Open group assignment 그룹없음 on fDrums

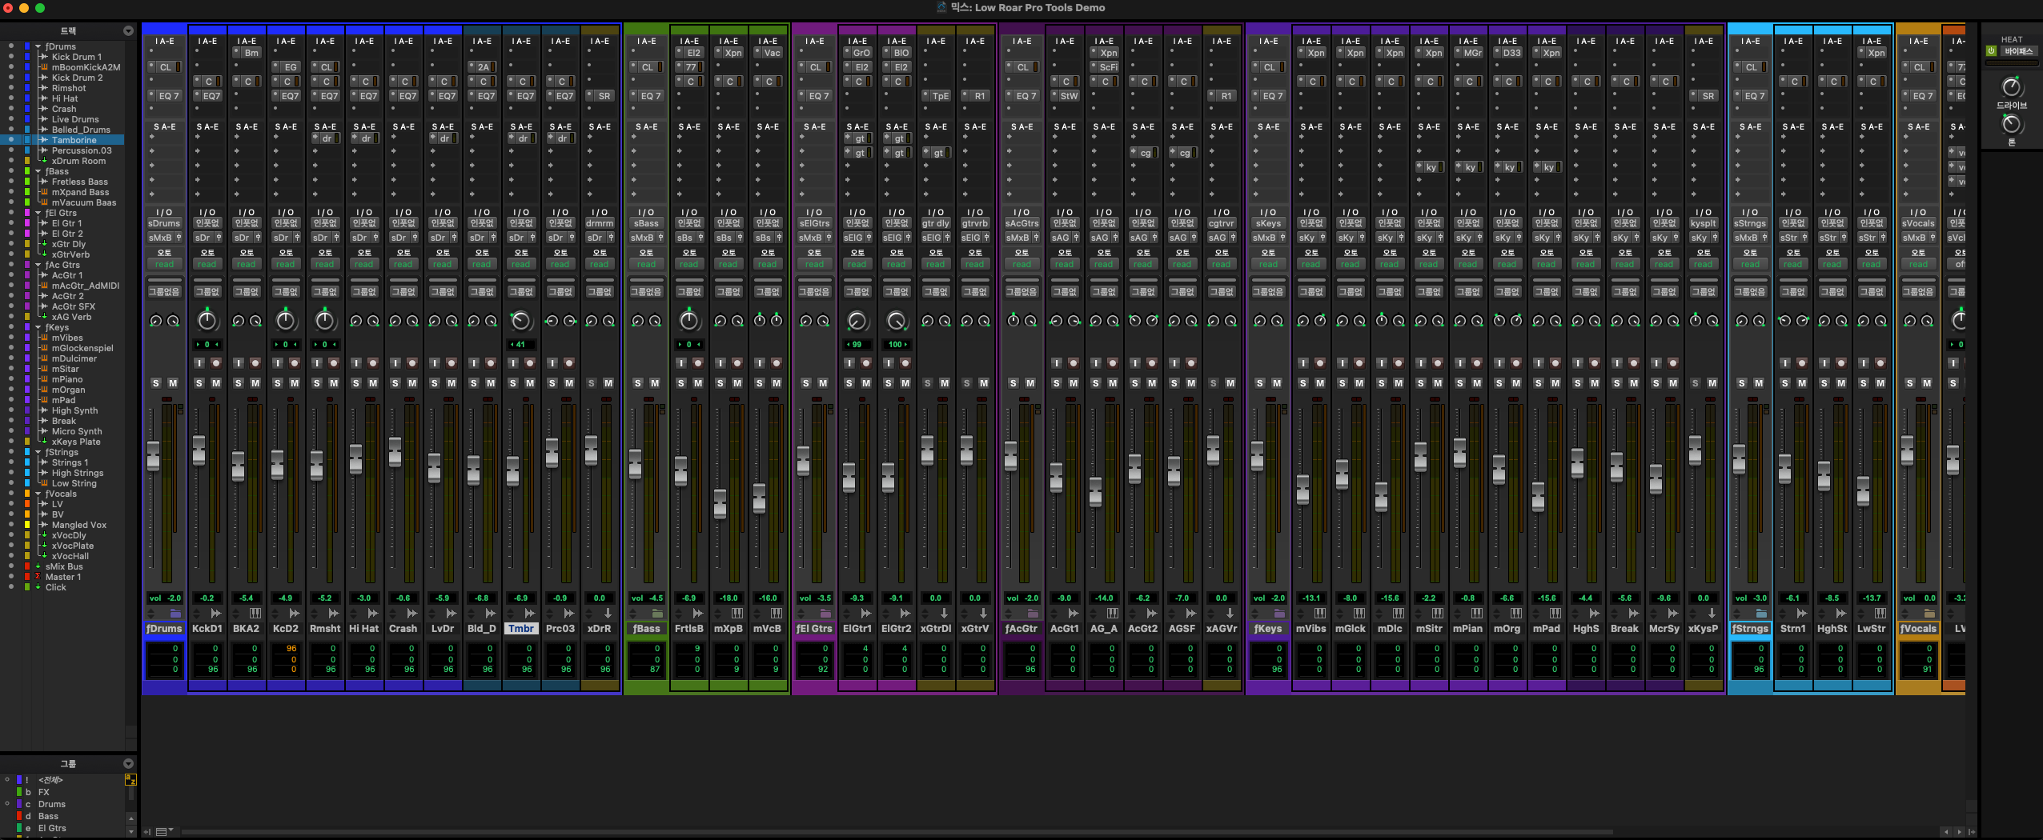(164, 292)
